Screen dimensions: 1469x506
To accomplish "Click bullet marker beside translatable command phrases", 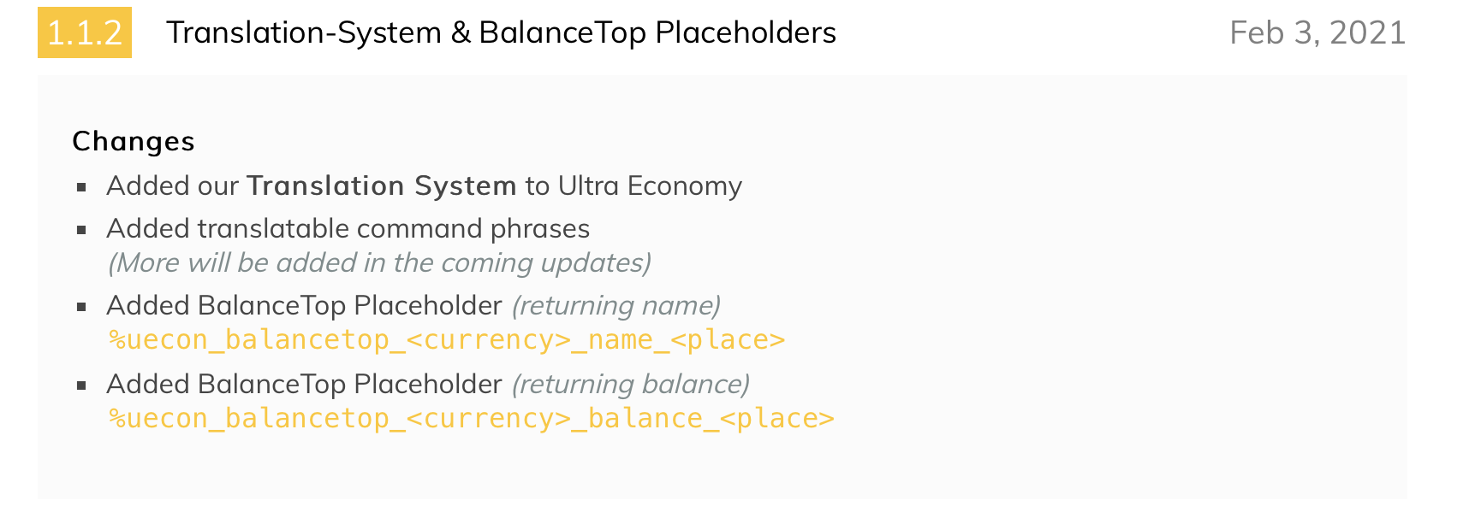I will click(82, 230).
